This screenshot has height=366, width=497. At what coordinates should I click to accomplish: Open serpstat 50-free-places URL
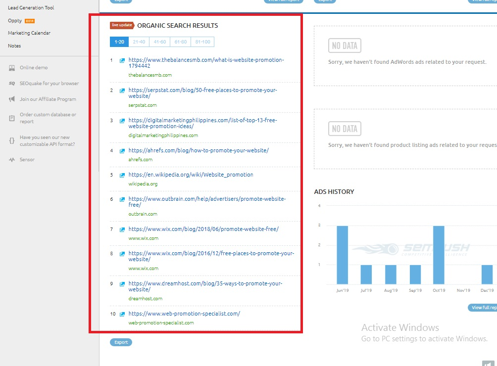(202, 93)
